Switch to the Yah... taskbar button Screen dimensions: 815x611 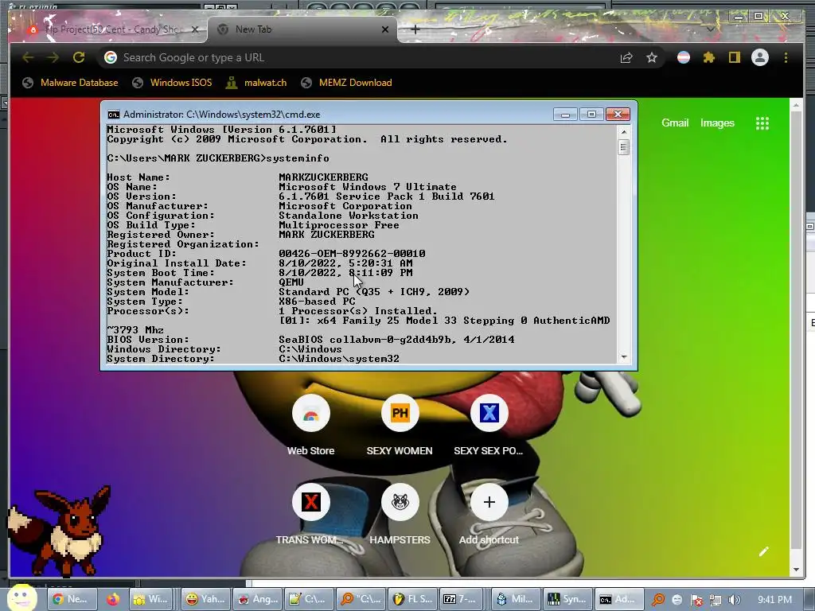(x=205, y=599)
